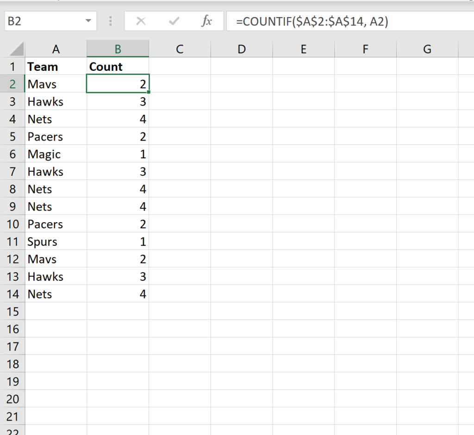Select the cell containing Magic
The height and width of the screenshot is (435, 474).
[x=56, y=154]
